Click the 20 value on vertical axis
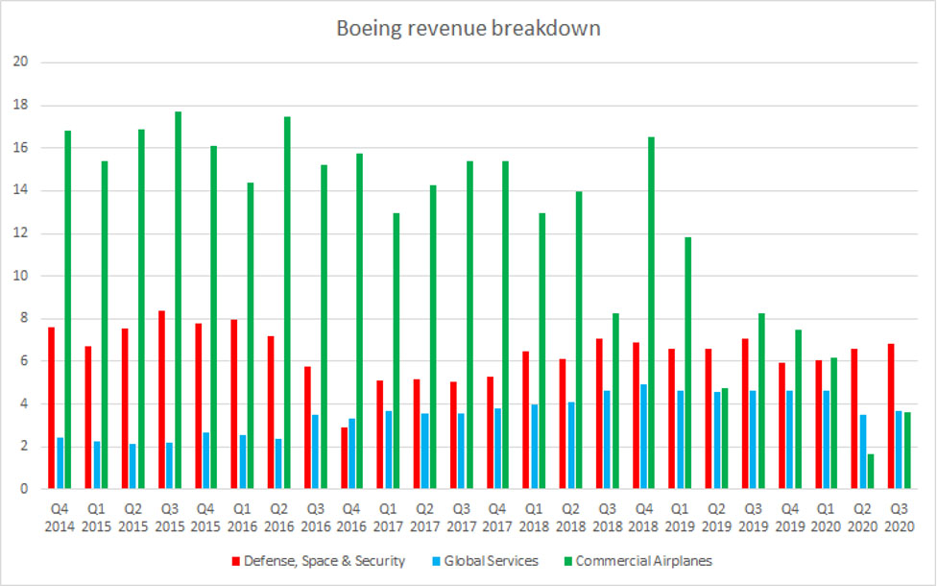Screen dimensions: 938x586 pos(20,61)
